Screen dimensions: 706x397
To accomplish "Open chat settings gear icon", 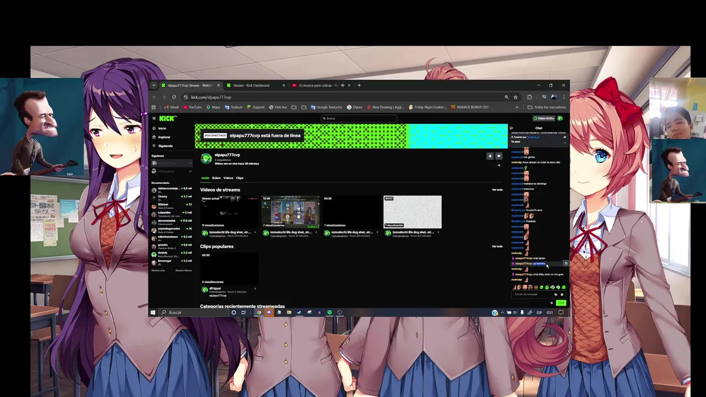I will pos(552,303).
